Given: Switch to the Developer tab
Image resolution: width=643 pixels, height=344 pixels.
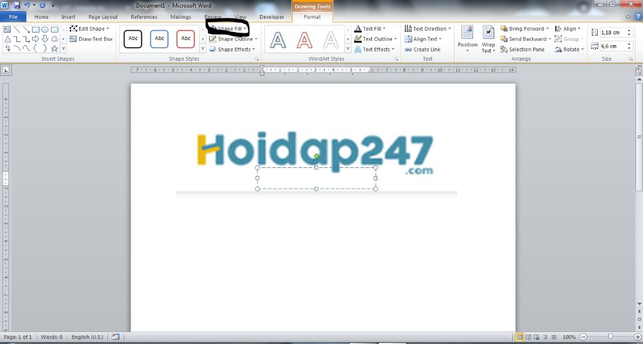Looking at the screenshot, I should point(271,17).
